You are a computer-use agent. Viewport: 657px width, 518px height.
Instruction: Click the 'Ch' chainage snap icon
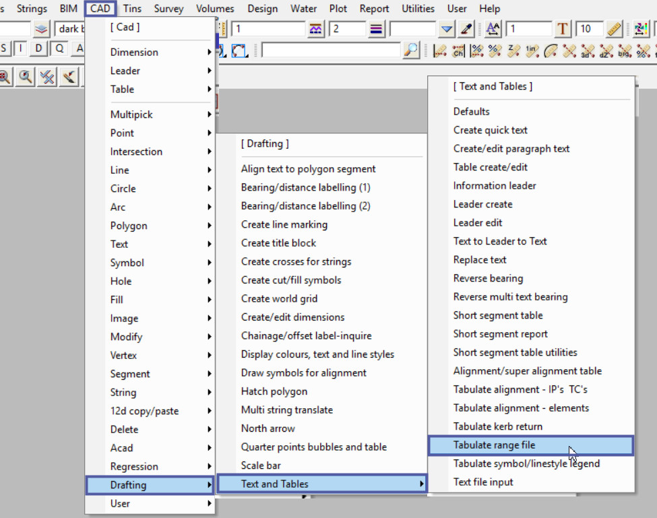pos(458,51)
